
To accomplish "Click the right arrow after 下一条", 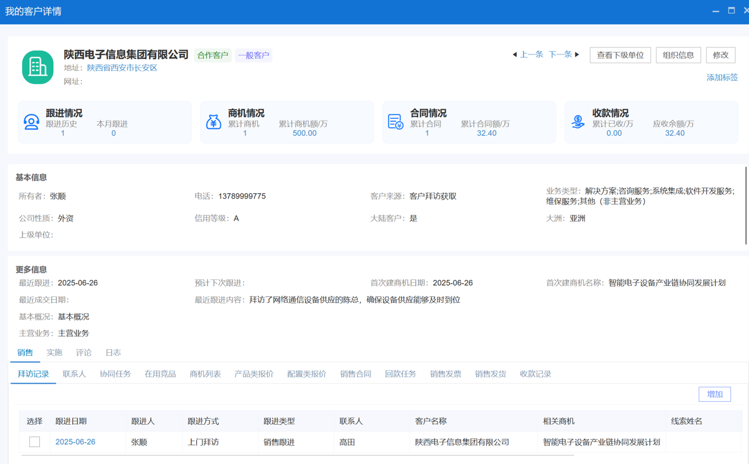I will [577, 54].
